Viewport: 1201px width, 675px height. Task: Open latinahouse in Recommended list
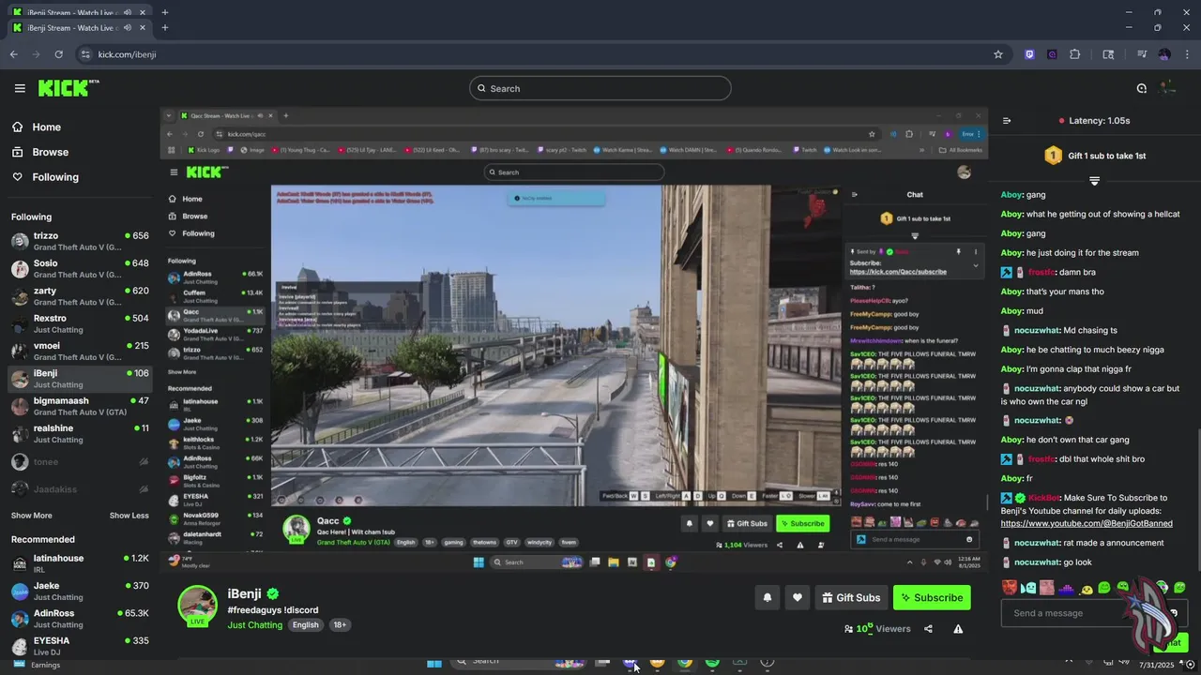pyautogui.click(x=80, y=563)
